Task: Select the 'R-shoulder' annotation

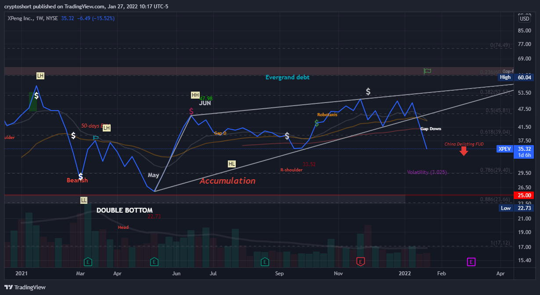Action: coord(292,170)
